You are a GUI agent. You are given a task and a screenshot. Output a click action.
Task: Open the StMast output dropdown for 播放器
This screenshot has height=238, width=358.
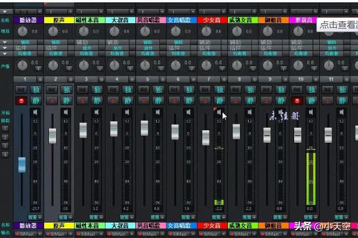click(28, 234)
